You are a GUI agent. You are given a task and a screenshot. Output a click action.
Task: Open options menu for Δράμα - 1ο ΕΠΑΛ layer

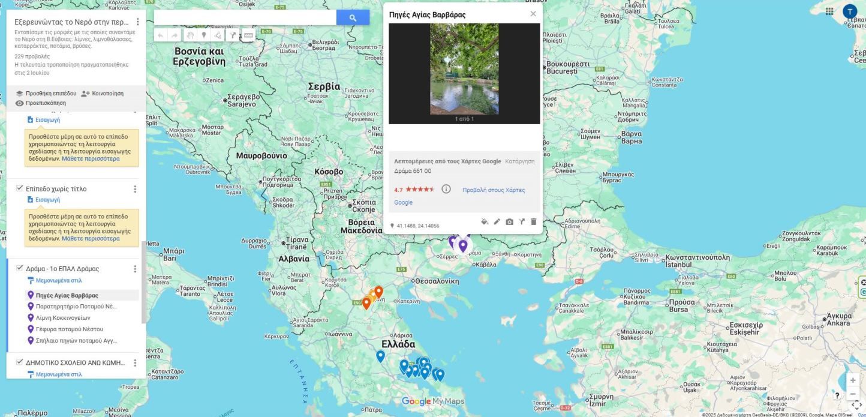coord(135,269)
